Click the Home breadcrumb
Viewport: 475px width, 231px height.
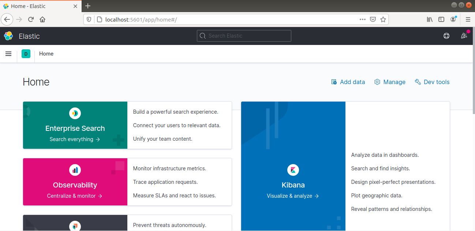[x=46, y=54]
